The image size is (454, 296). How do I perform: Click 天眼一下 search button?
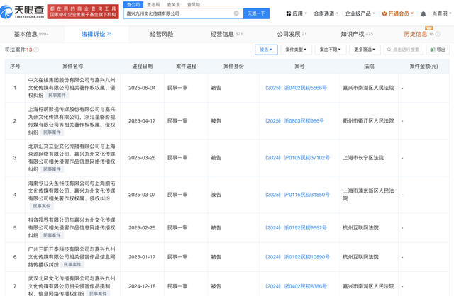click(257, 13)
